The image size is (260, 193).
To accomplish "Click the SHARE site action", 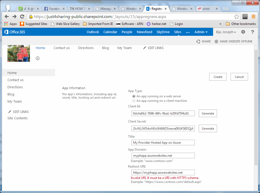I will 204,41.
